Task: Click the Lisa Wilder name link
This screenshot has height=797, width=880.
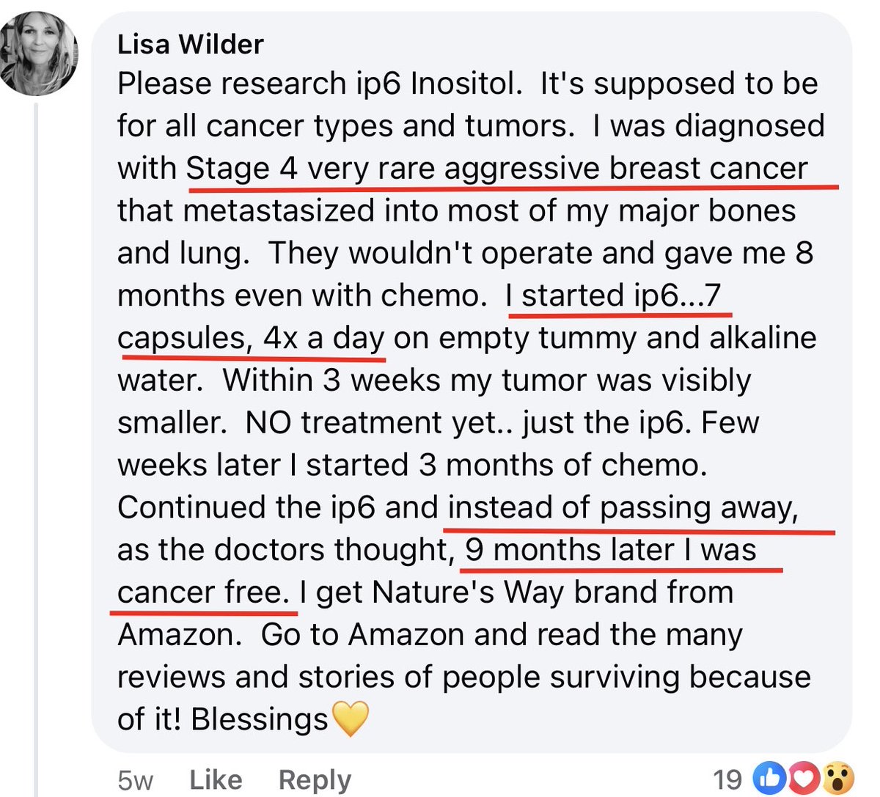Action: (x=190, y=45)
